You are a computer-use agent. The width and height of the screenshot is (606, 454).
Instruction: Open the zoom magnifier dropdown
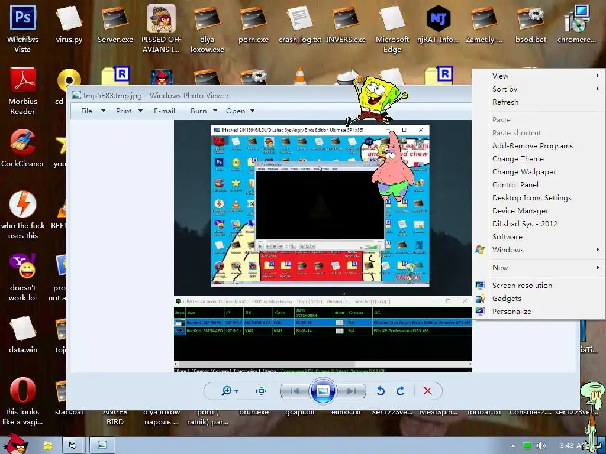230,391
